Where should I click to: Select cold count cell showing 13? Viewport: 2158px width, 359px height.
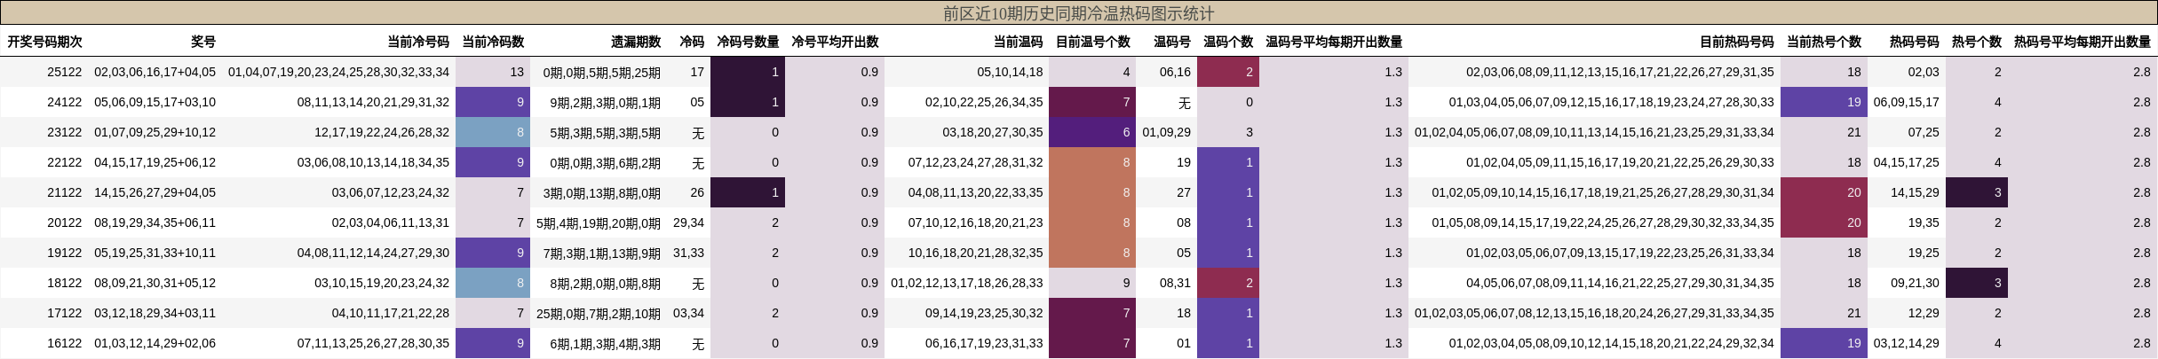(493, 72)
